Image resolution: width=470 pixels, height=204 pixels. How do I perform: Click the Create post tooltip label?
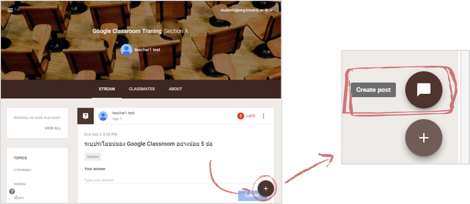tap(373, 90)
